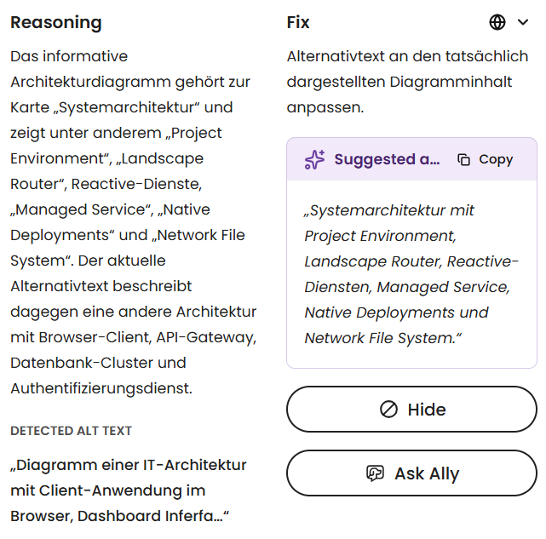The height and width of the screenshot is (539, 546).
Task: Select the italic suggested alt text body
Action: [411, 274]
